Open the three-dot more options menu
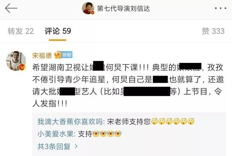Screen dimensions: 232x156 [x=220, y=8]
